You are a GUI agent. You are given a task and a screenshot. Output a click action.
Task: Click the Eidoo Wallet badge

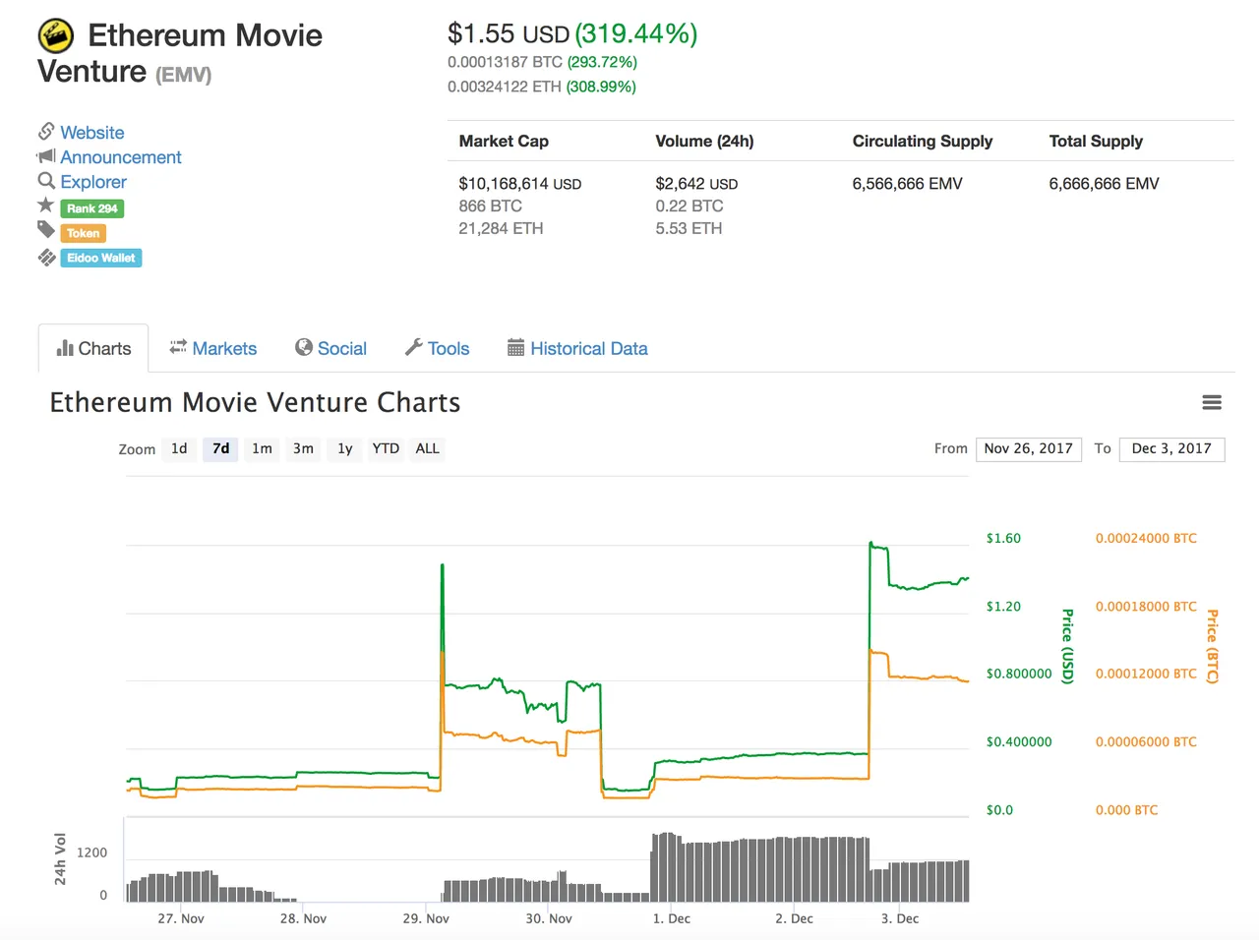[101, 258]
